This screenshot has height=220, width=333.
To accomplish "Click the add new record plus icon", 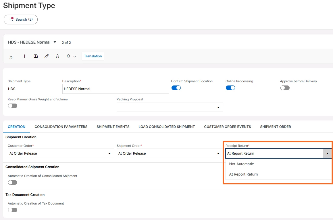I will pyautogui.click(x=24, y=56).
